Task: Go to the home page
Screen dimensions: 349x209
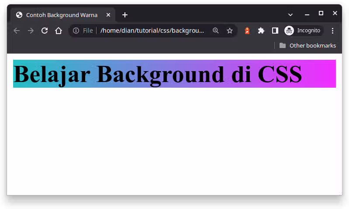Action: point(59,31)
